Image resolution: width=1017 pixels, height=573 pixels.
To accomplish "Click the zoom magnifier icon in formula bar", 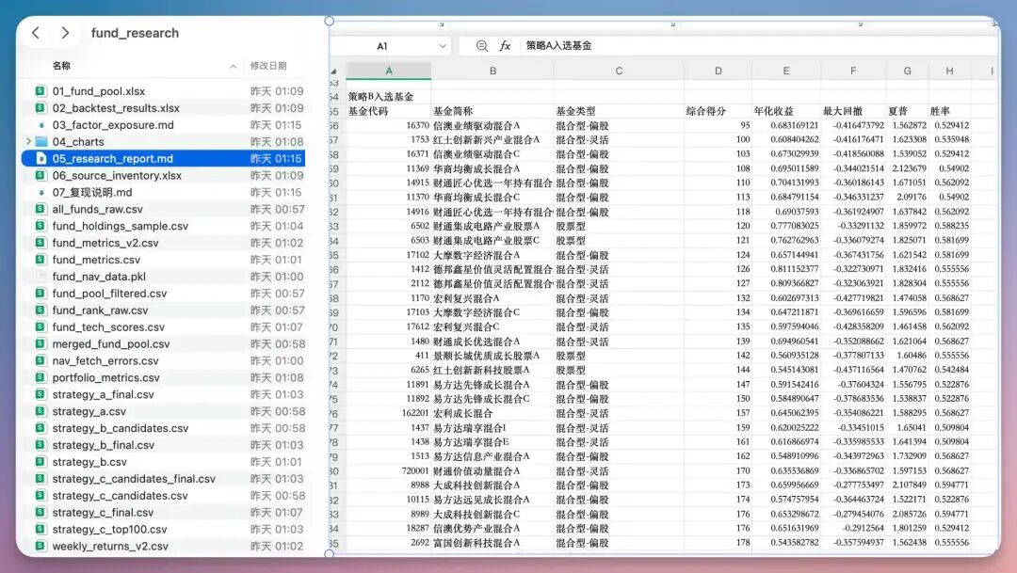I will pyautogui.click(x=482, y=46).
